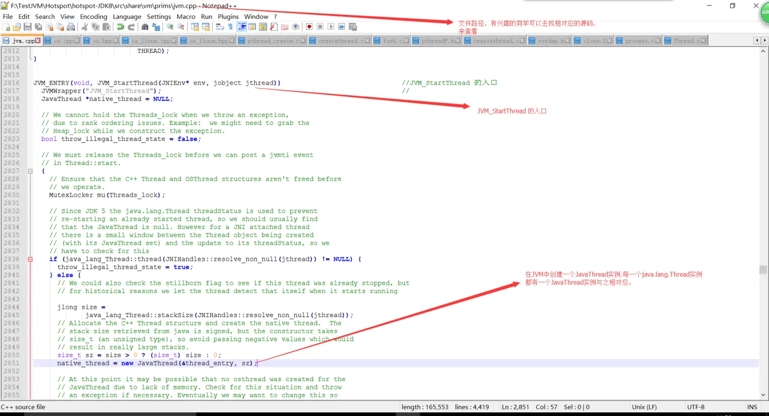This screenshot has height=416, width=769.
Task: Click the Cut scissors icon
Action: (x=85, y=27)
